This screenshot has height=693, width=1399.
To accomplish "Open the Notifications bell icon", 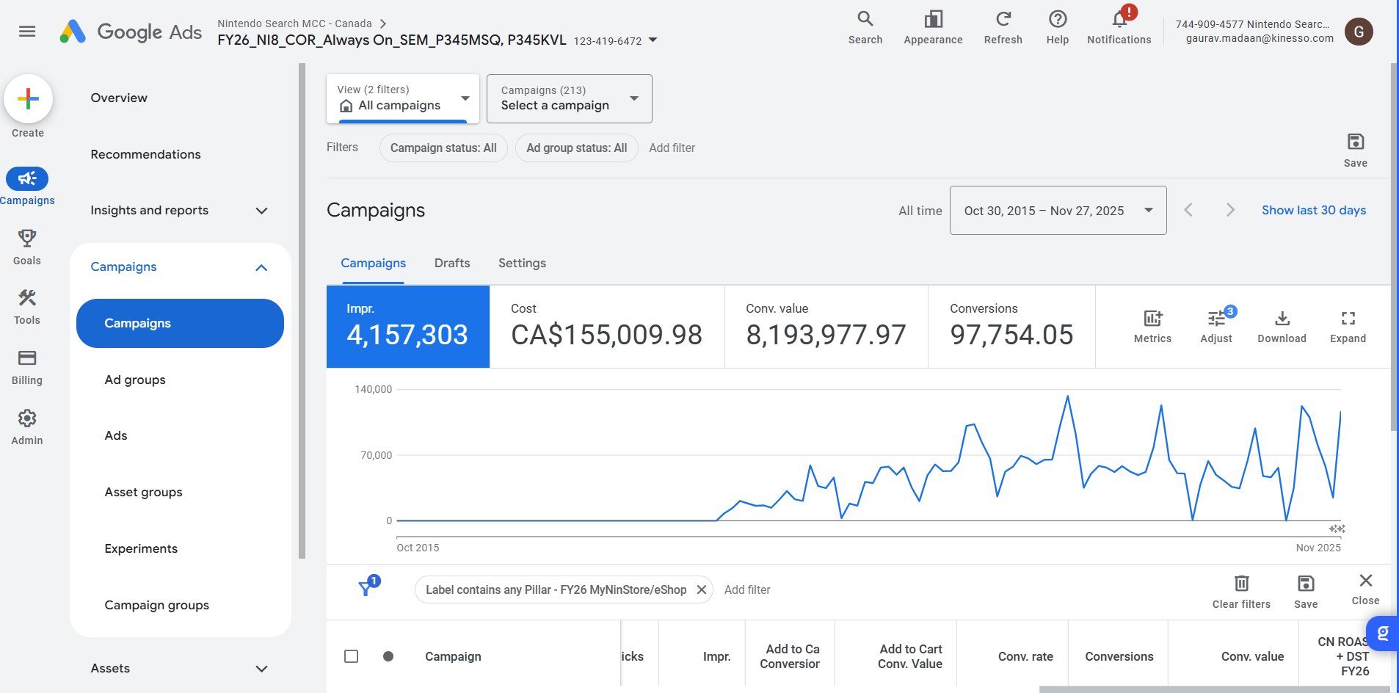I will click(1119, 20).
